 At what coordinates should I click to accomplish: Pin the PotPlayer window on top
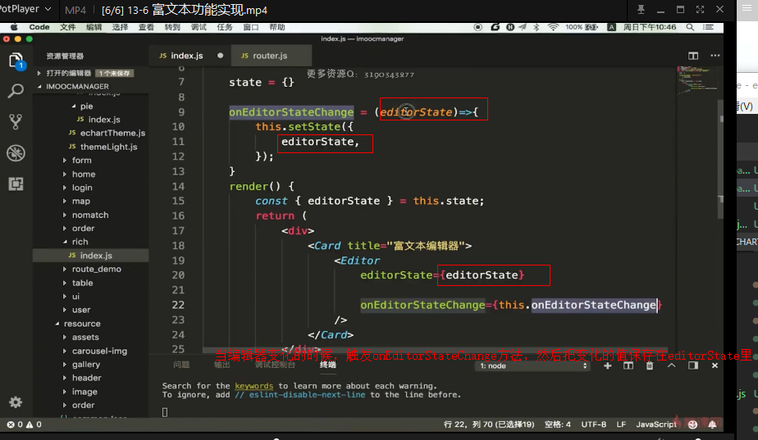click(x=641, y=9)
